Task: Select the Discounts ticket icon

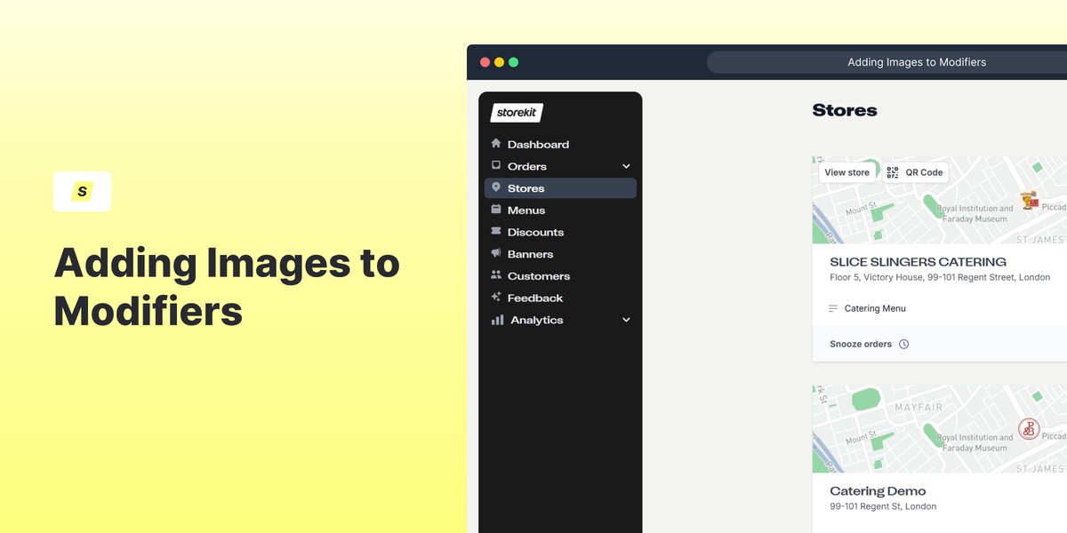Action: 496,232
